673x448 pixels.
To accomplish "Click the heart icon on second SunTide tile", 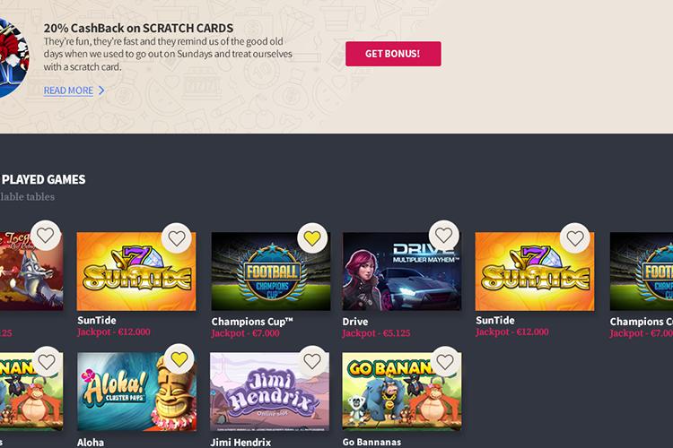I will coord(574,238).
